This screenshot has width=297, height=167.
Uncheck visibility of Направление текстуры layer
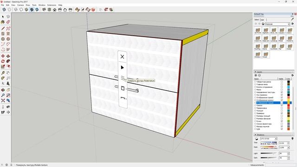[x=282, y=92]
